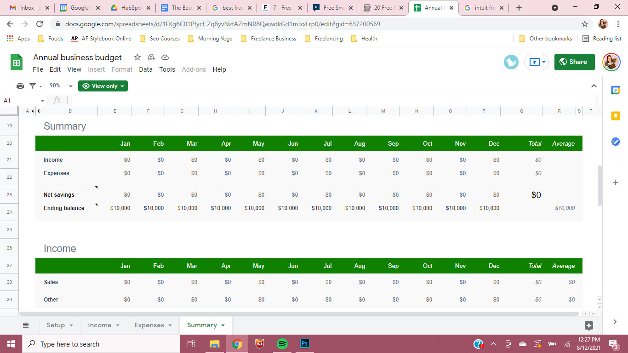Open the Help menu

click(x=219, y=69)
